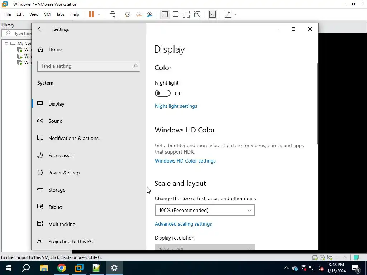Screen dimensions: 367x275
Task: Show the VMware console view icon
Action: tap(213, 14)
